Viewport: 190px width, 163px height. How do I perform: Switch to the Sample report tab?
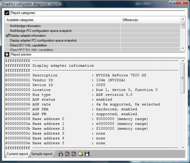(42, 154)
